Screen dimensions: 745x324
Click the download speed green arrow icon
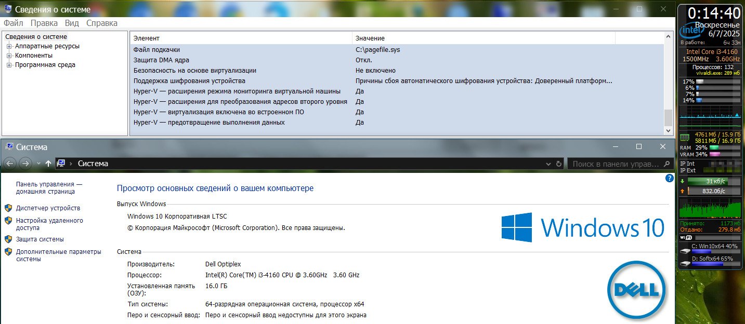[683, 182]
